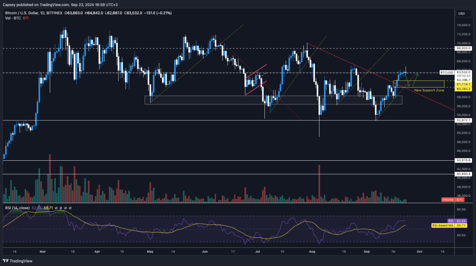Click the TradingView logo at bottom left

[5, 261]
